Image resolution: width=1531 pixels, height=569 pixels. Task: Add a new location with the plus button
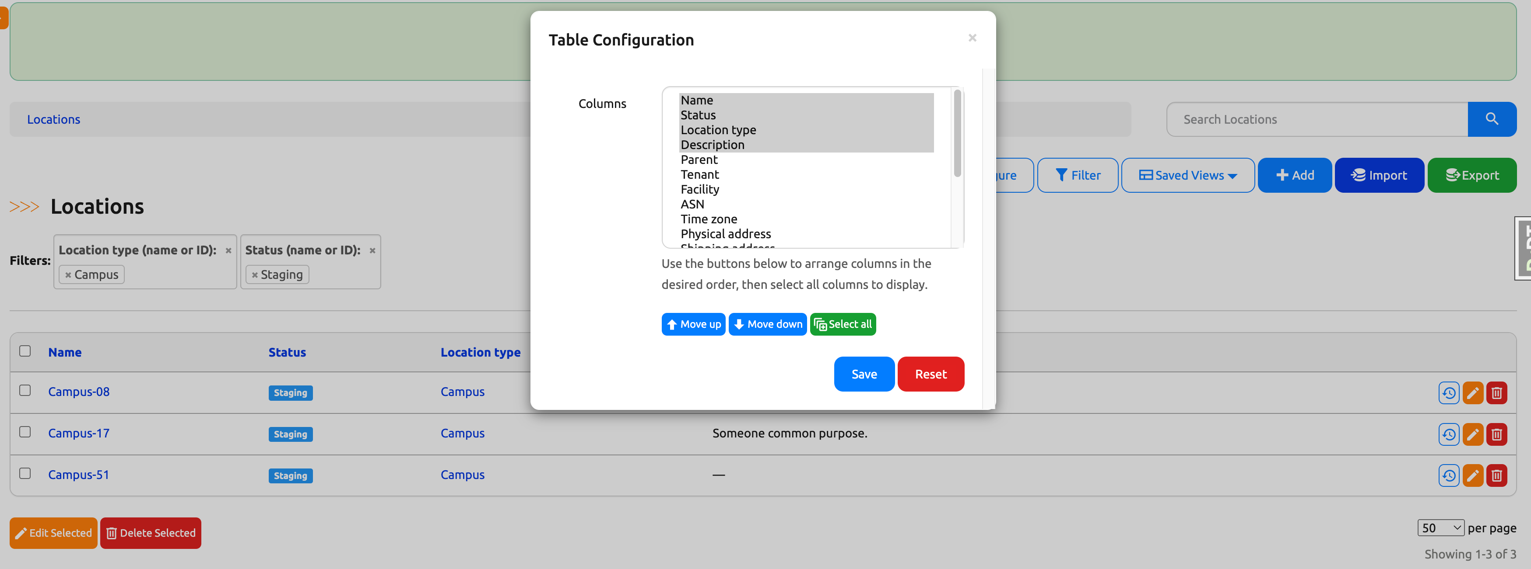tap(1295, 174)
